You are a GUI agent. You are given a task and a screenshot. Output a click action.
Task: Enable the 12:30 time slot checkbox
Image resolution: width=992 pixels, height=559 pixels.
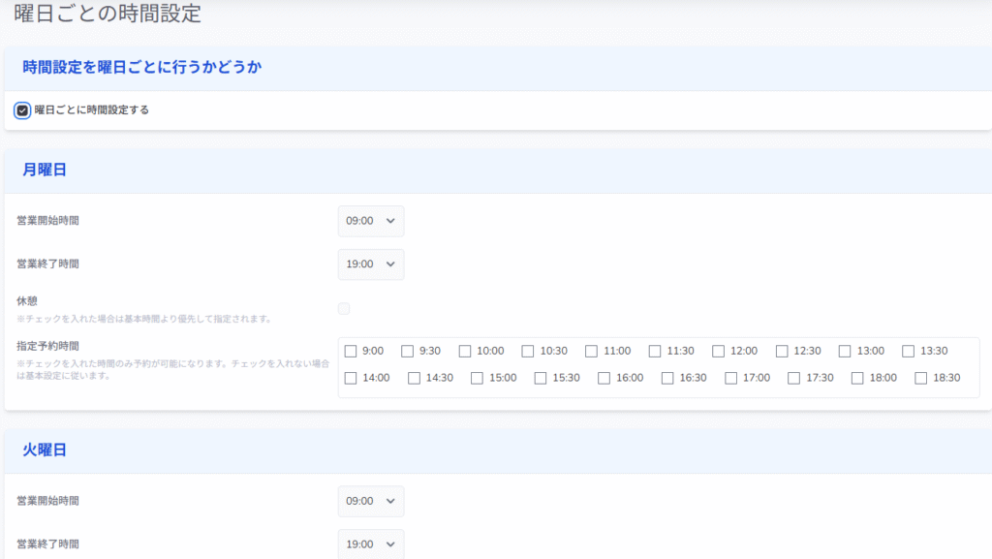point(782,351)
